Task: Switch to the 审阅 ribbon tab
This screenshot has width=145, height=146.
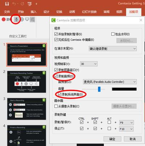Action: tap(107, 12)
